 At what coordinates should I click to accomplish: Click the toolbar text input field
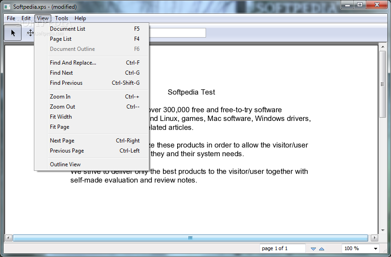point(178,33)
